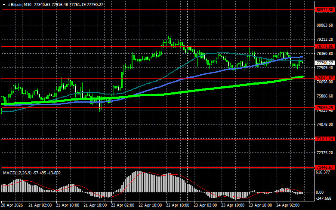Click the 23 Apr 10:00 time label
Viewport: 336px width, 210px height.
[233, 205]
